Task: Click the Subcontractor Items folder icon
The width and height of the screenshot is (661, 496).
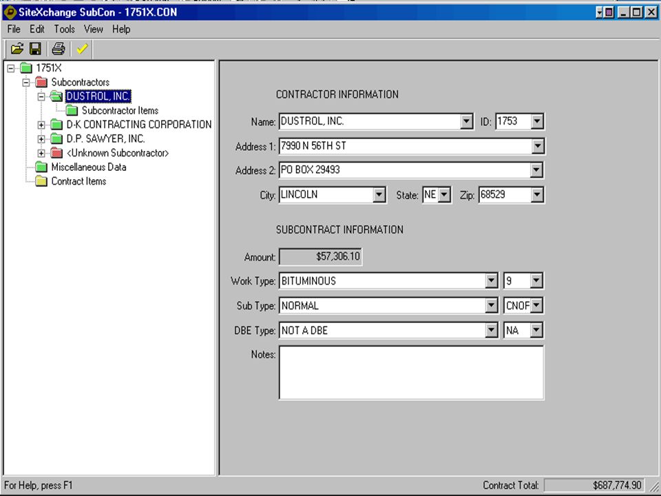Action: point(72,110)
